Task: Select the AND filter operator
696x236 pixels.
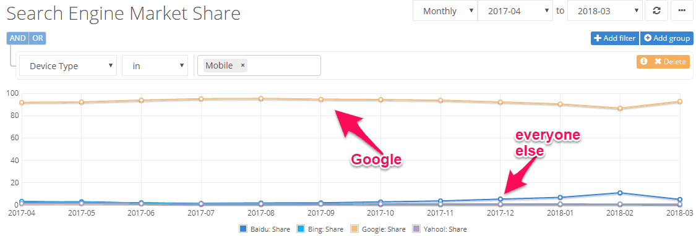Action: [x=18, y=38]
